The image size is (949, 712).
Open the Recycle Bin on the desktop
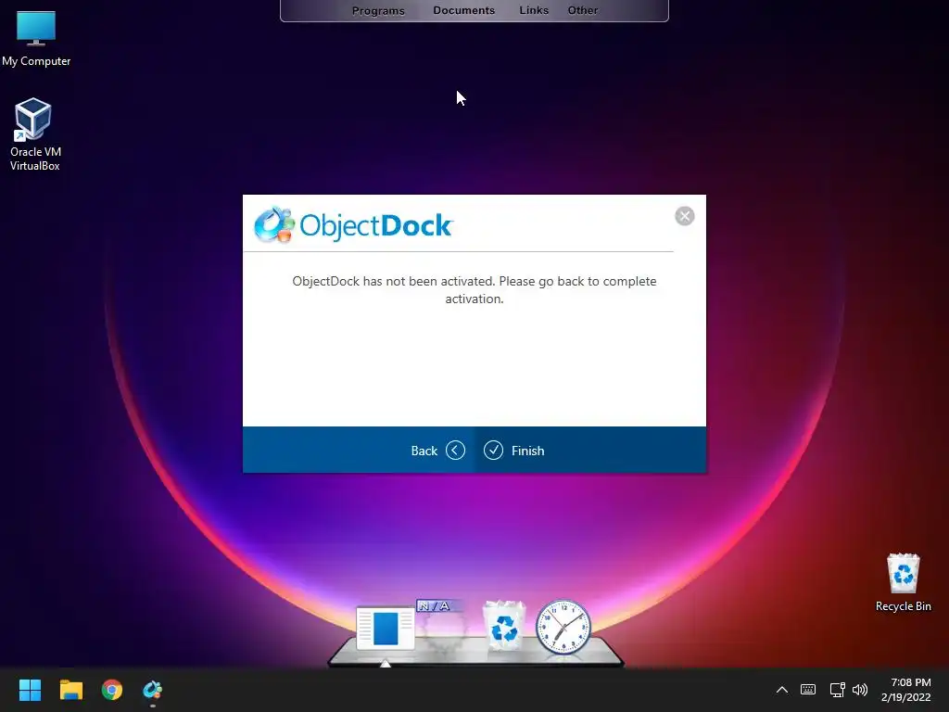(x=903, y=582)
